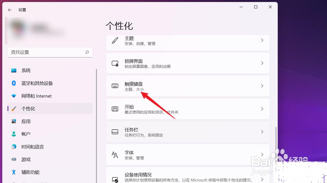
Task: Click the 网络和 Internet globe icon
Action: [14, 96]
